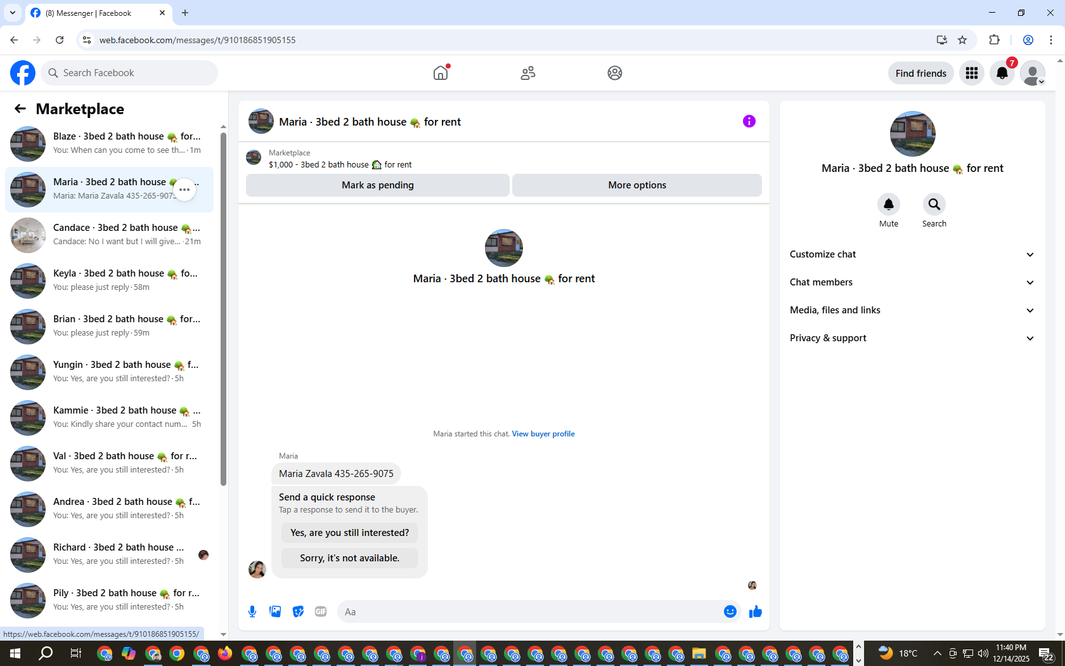Open the account profile avatar menu
Image resolution: width=1065 pixels, height=666 pixels.
tap(1033, 73)
